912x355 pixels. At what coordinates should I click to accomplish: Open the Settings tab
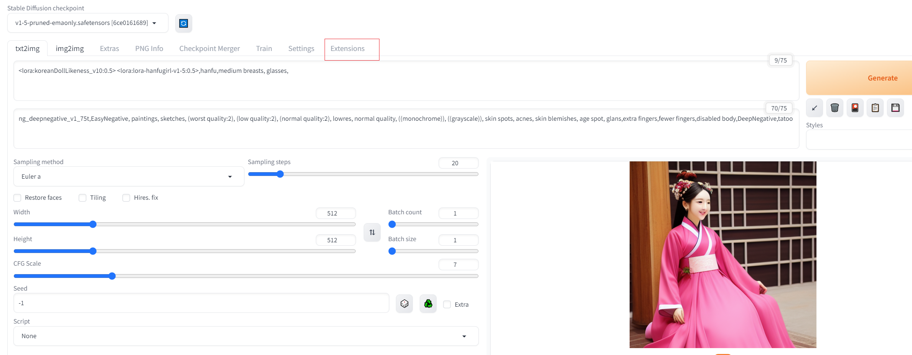pos(301,49)
